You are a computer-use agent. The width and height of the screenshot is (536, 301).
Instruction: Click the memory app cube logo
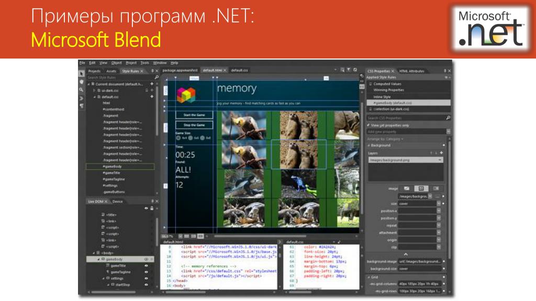186,95
